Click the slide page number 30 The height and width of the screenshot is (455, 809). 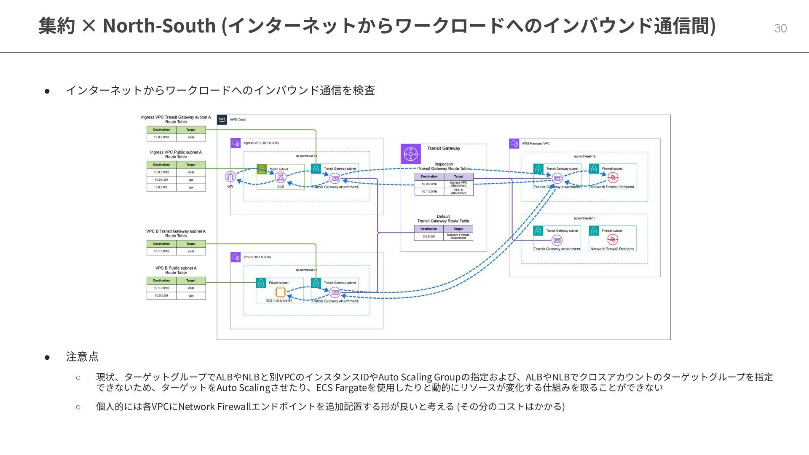780,28
